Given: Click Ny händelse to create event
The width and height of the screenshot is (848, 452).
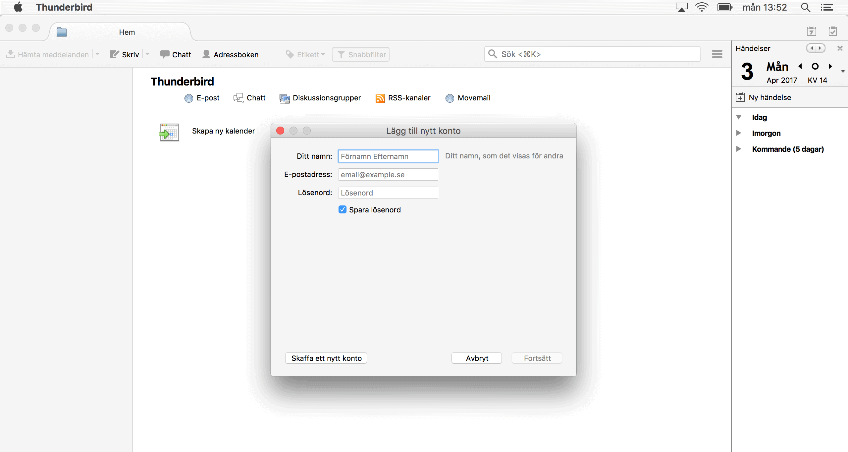Looking at the screenshot, I should pyautogui.click(x=763, y=97).
